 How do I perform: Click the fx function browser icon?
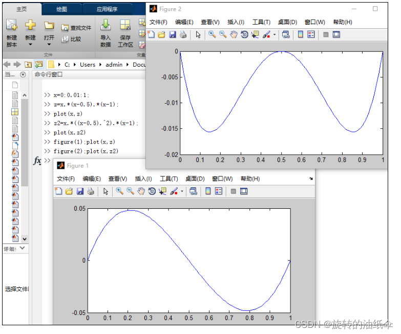(37, 161)
